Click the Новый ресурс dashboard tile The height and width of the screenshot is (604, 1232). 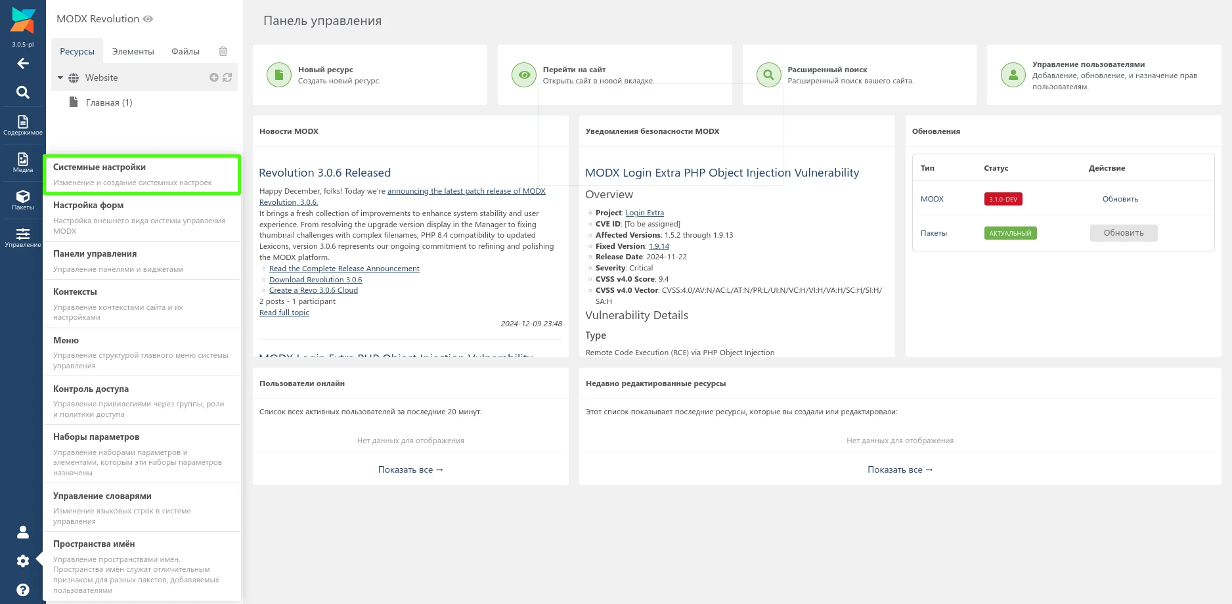point(370,75)
